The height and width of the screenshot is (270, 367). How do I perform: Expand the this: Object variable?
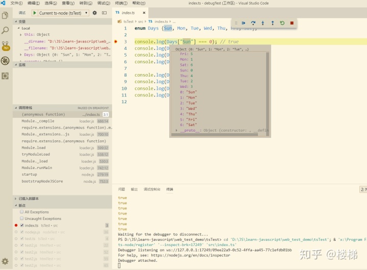(x=21, y=35)
